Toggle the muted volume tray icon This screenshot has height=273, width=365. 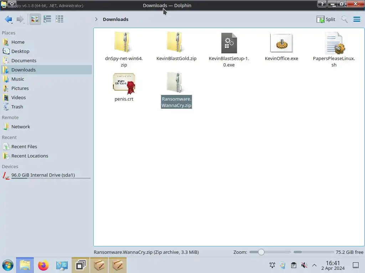point(304,265)
